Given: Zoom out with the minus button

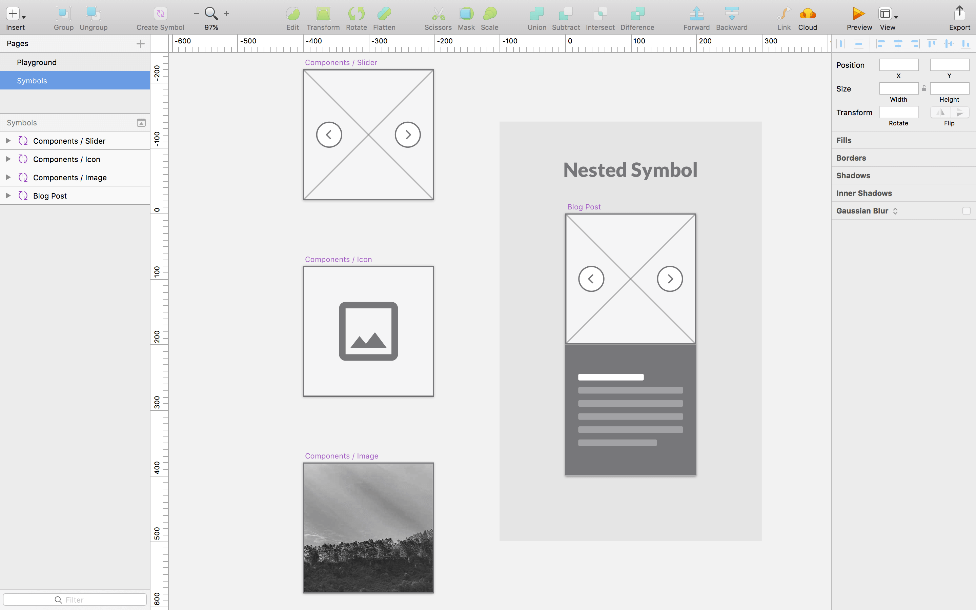Looking at the screenshot, I should coord(197,14).
